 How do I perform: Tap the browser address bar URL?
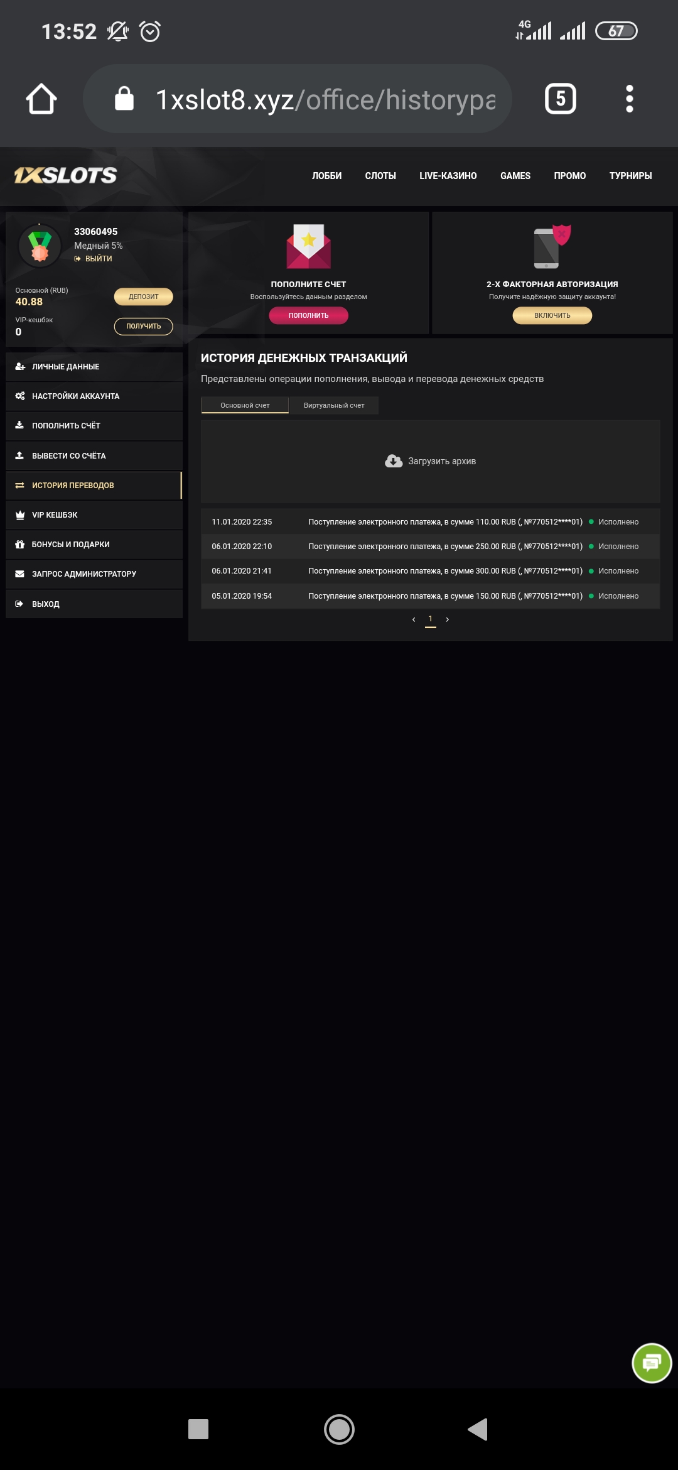coord(325,99)
